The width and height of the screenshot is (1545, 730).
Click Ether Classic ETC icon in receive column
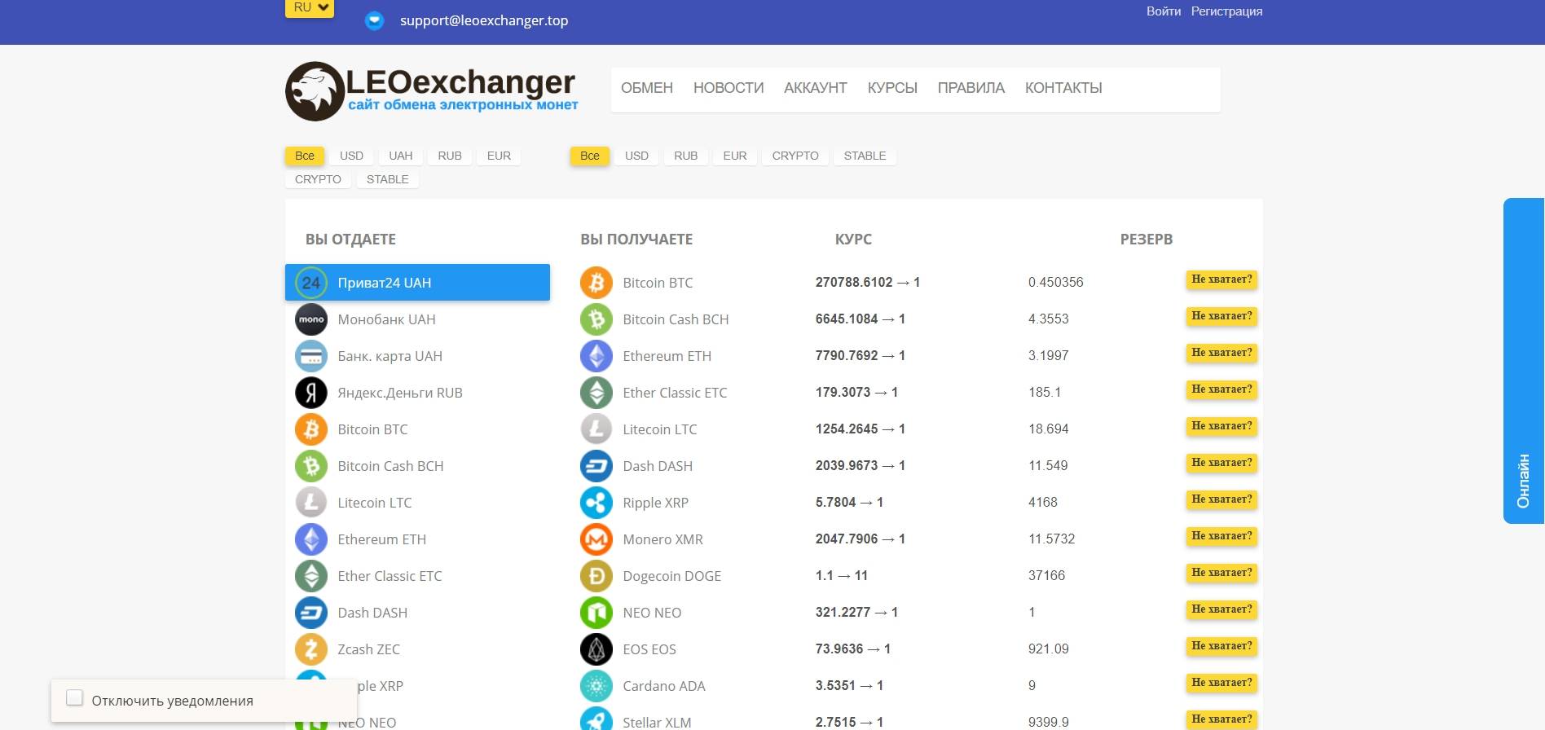pyautogui.click(x=596, y=393)
